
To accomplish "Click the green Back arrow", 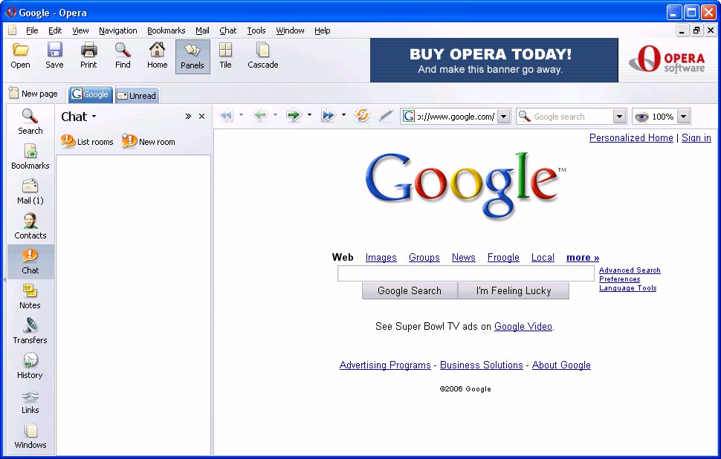I will click(260, 115).
